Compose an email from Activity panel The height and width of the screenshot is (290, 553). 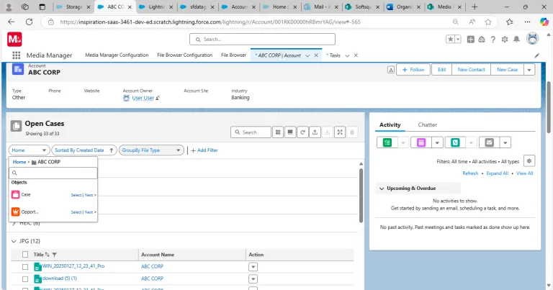(489, 142)
